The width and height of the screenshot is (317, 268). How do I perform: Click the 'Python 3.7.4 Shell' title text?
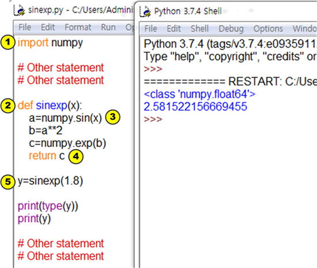point(188,12)
